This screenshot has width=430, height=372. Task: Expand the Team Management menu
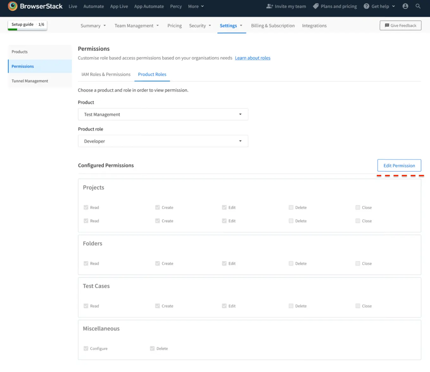[136, 26]
